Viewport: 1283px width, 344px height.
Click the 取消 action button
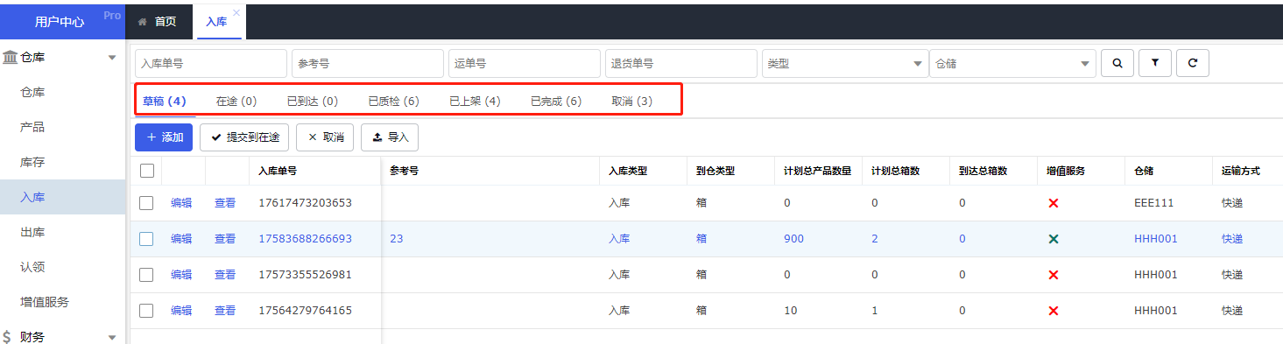point(325,137)
